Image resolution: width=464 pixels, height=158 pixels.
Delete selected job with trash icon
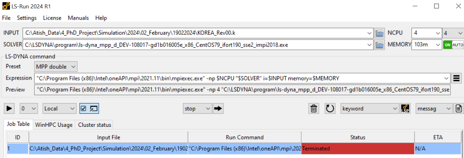(314, 108)
